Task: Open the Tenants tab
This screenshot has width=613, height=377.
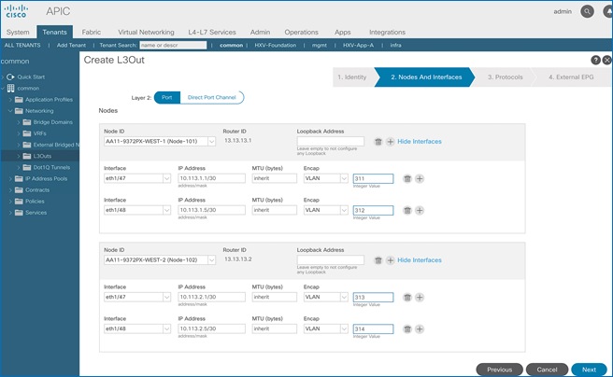Action: [55, 32]
